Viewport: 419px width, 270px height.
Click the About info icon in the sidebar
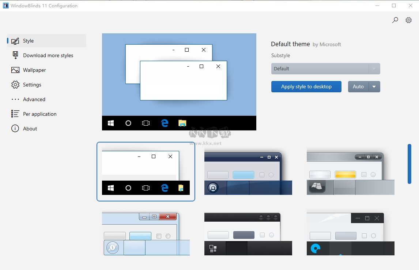(15, 128)
